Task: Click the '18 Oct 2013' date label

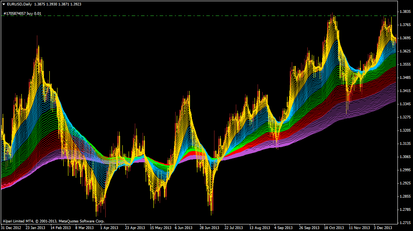Action: (x=334, y=228)
